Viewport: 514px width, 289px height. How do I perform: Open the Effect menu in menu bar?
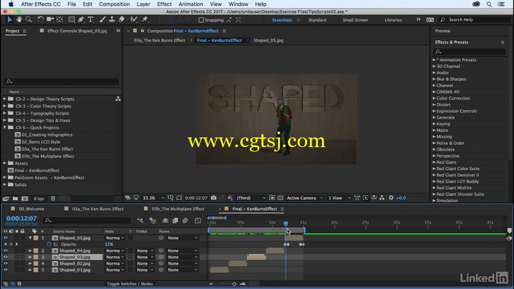pos(164,4)
